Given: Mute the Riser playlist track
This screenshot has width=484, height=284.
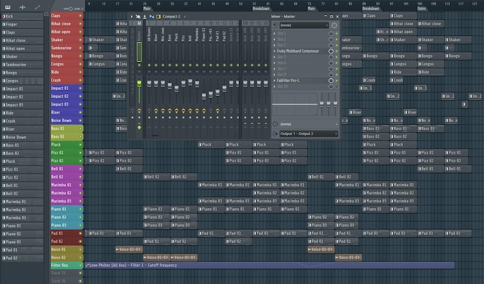Looking at the screenshot, I should [80, 113].
